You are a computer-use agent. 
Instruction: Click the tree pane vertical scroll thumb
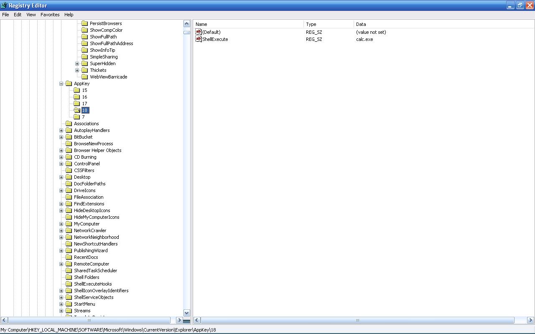point(186,32)
